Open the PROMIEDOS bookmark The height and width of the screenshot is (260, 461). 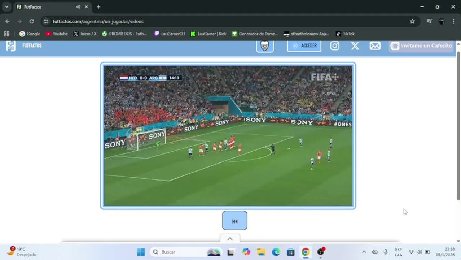coord(124,34)
